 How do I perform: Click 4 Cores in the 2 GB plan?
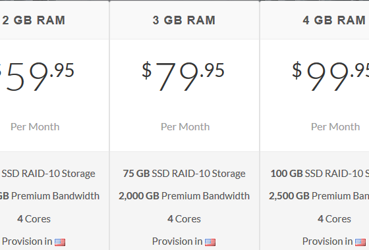(x=34, y=219)
